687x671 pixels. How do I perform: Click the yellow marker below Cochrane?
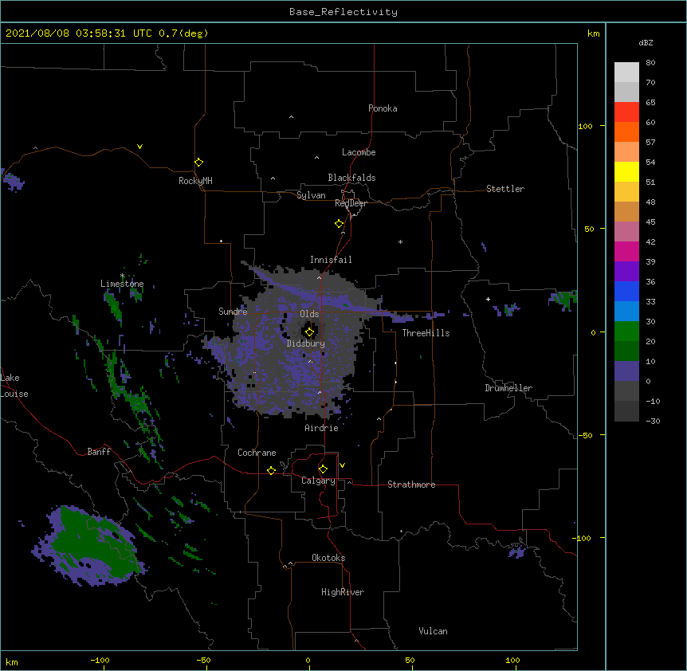[271, 470]
